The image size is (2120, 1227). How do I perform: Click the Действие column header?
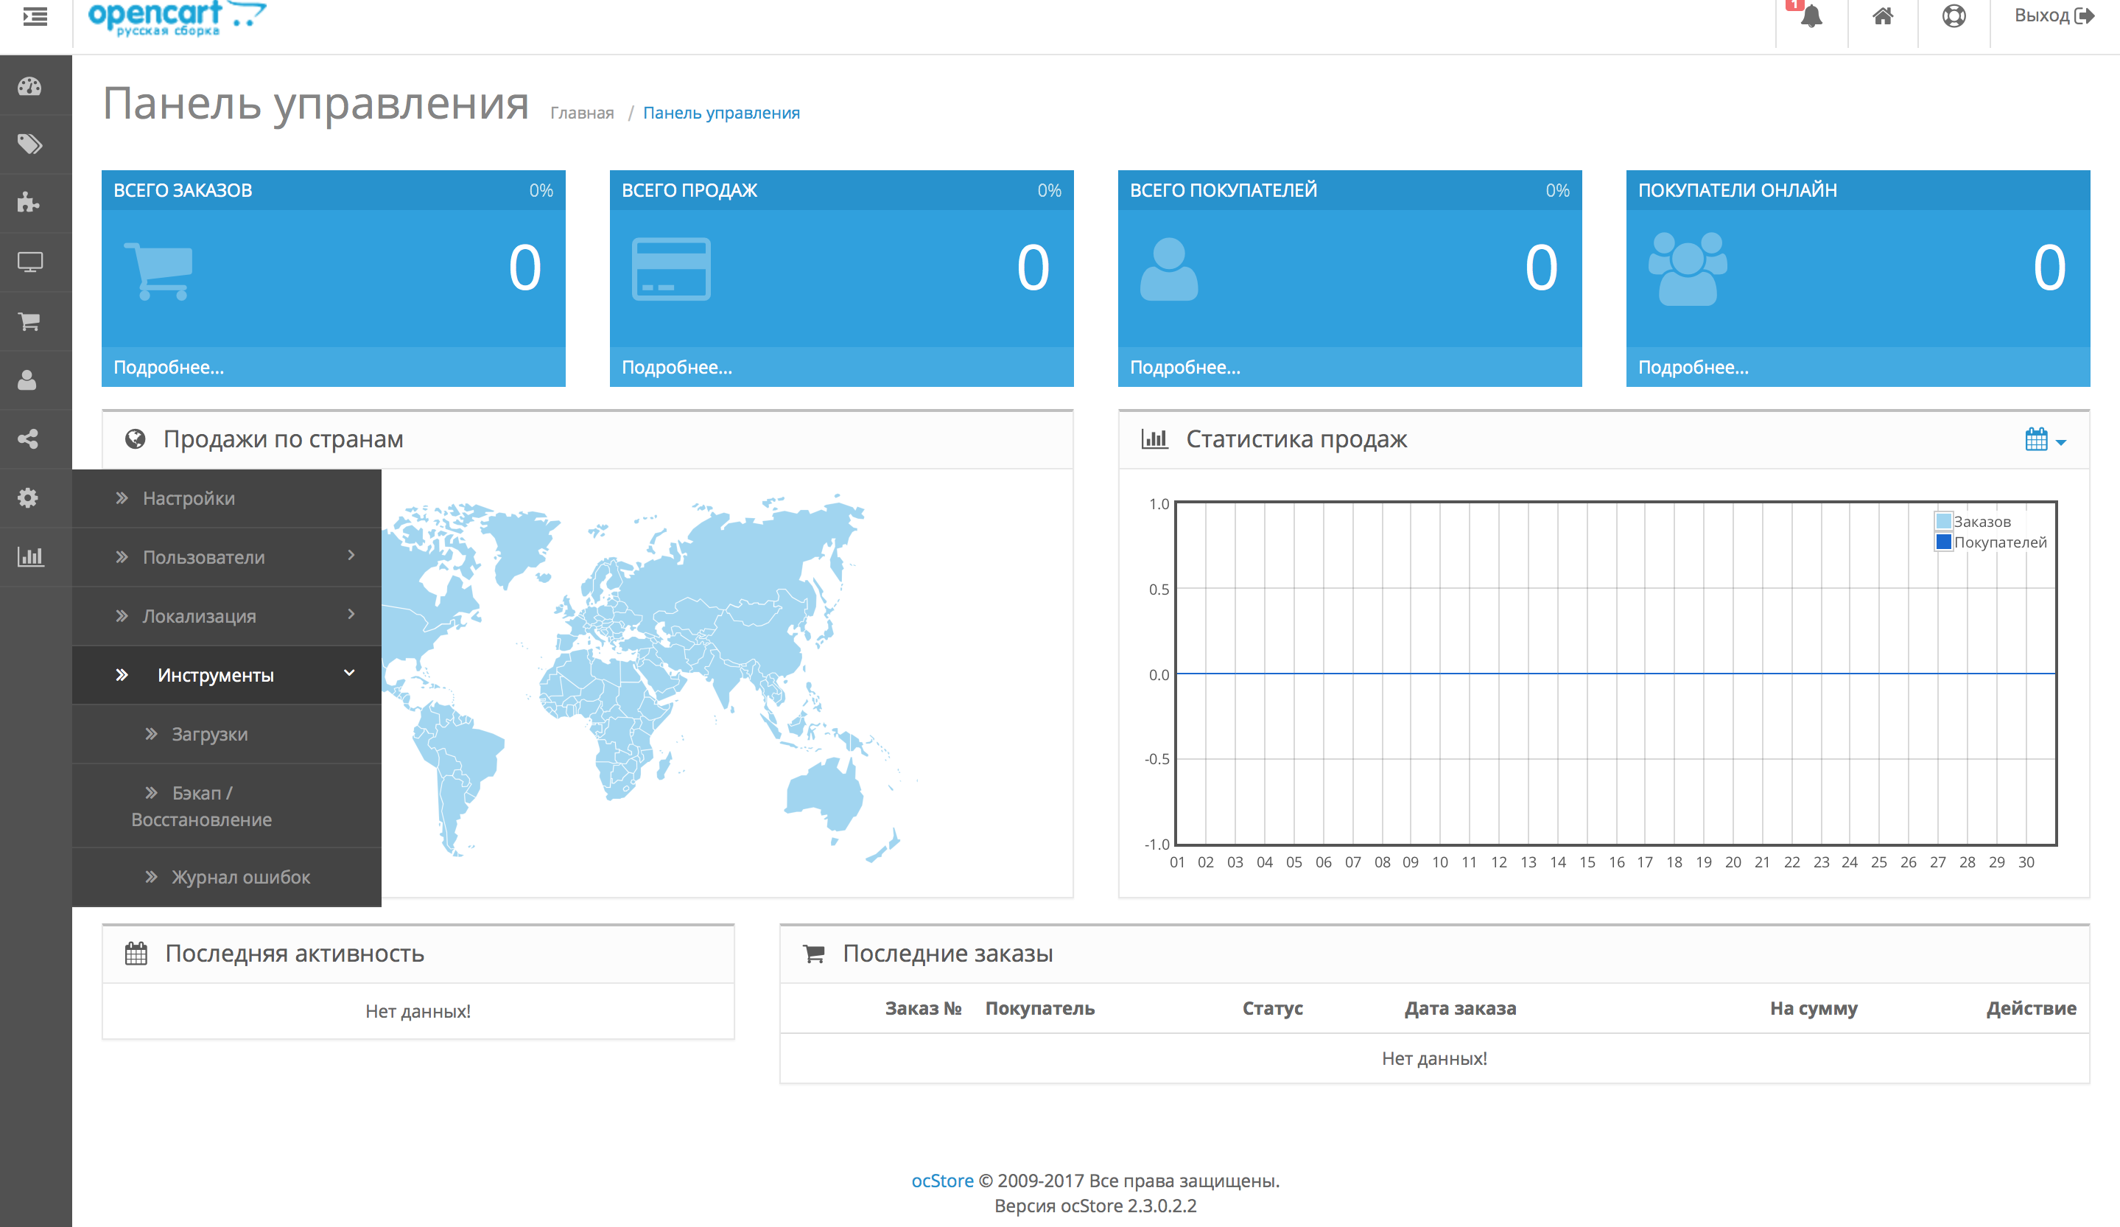(x=2031, y=1008)
